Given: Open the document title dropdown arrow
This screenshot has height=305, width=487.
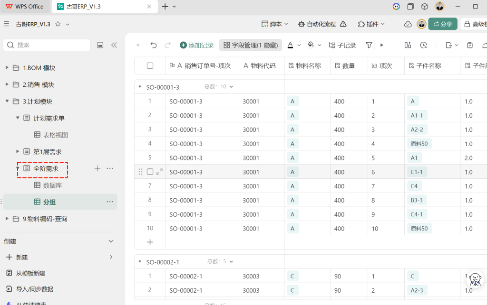Looking at the screenshot, I should click(x=68, y=24).
